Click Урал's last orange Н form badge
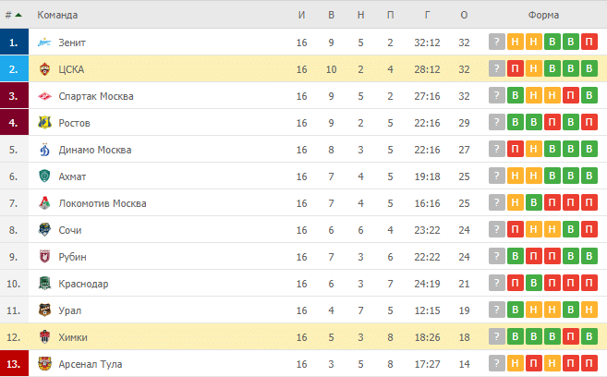The width and height of the screenshot is (607, 377). 589,310
